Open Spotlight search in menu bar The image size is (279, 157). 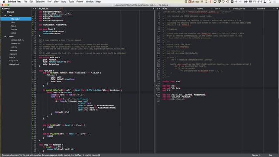click(x=270, y=2)
